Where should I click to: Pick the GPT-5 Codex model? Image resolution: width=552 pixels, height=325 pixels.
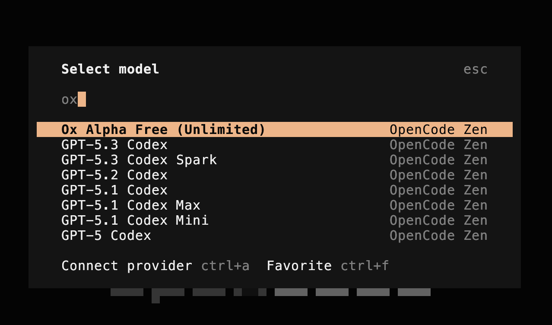click(x=275, y=236)
